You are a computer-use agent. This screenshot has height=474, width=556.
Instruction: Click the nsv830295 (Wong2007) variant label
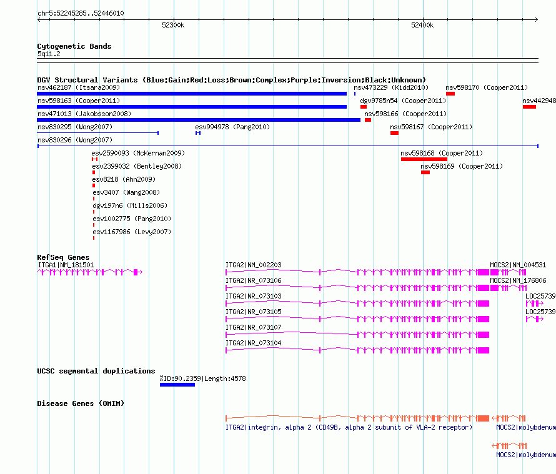(x=75, y=127)
